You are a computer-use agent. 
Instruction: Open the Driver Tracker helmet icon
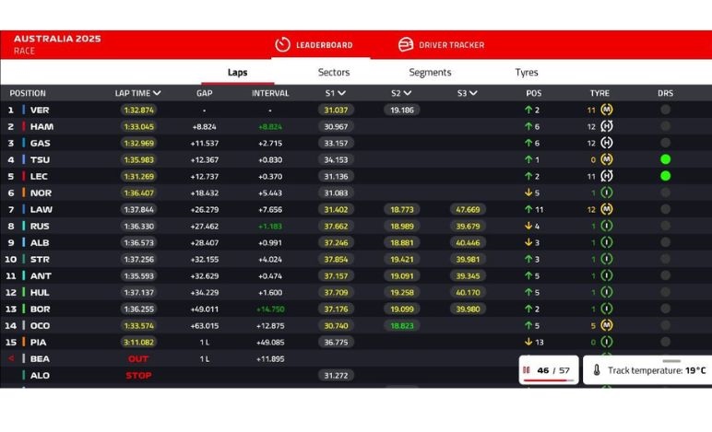(406, 44)
